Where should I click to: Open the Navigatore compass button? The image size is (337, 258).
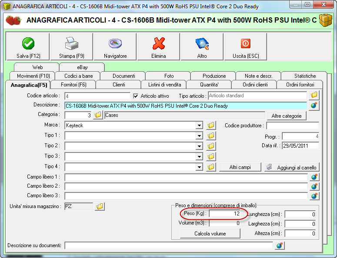tap(115, 47)
